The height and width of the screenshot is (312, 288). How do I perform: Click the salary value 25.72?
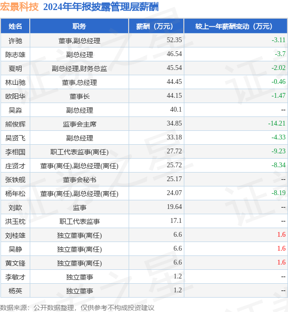(174, 165)
